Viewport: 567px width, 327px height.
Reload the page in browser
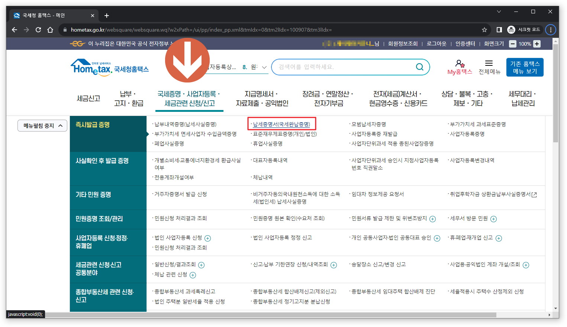point(38,30)
